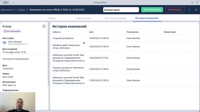
Task: Toggle the browser sidebar icon
Action: (6, 2)
